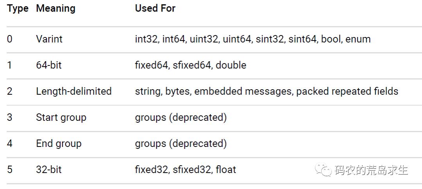The width and height of the screenshot is (422, 189).
Task: Select the "64-bit" meaning cell
Action: pyautogui.click(x=49, y=65)
